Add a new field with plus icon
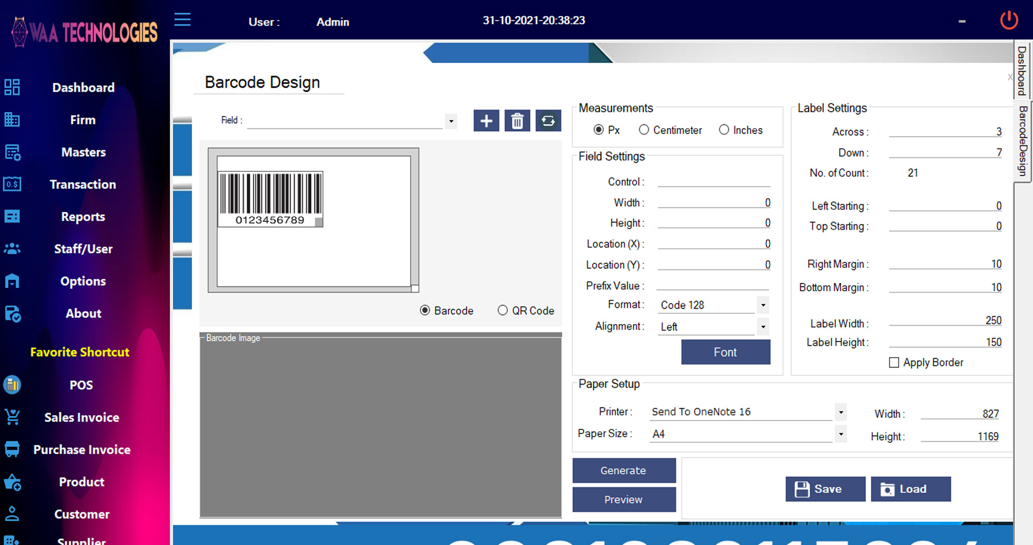 coord(486,121)
